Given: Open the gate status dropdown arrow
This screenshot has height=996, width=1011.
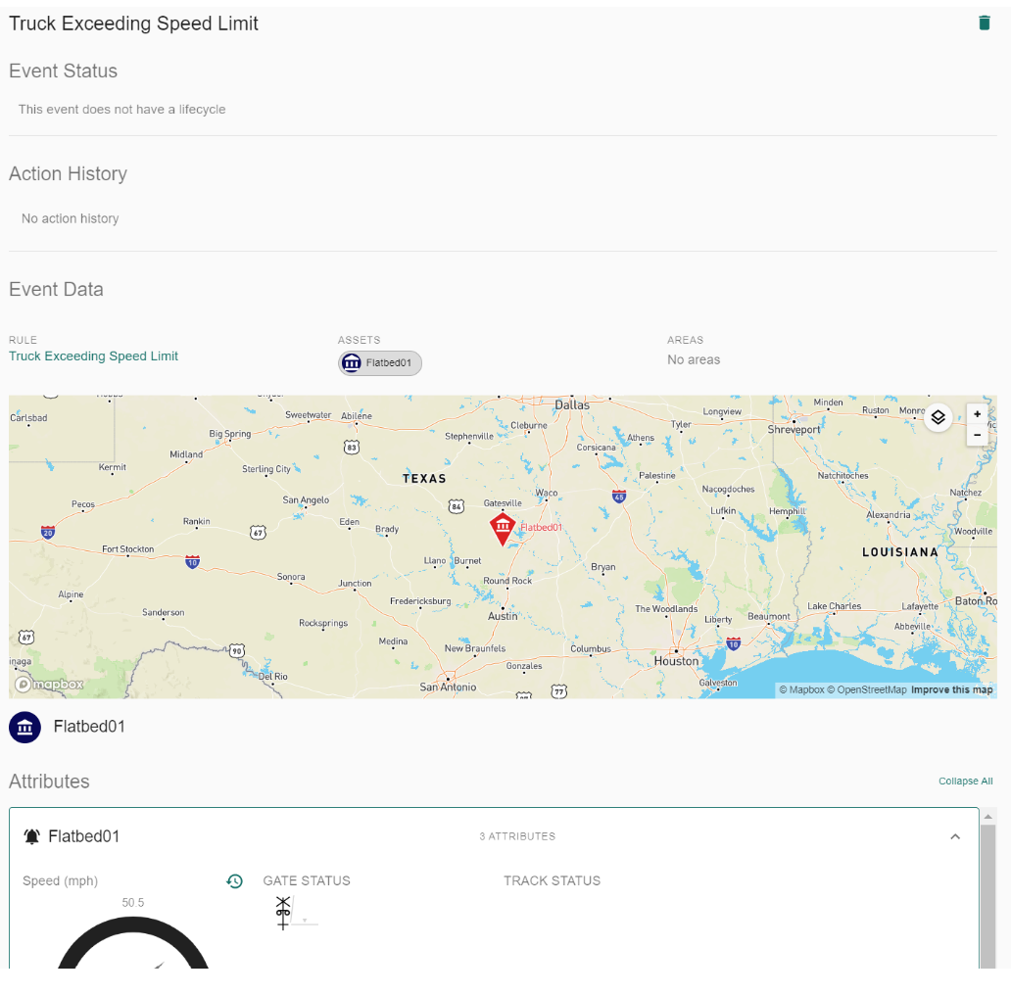Looking at the screenshot, I should point(305,921).
